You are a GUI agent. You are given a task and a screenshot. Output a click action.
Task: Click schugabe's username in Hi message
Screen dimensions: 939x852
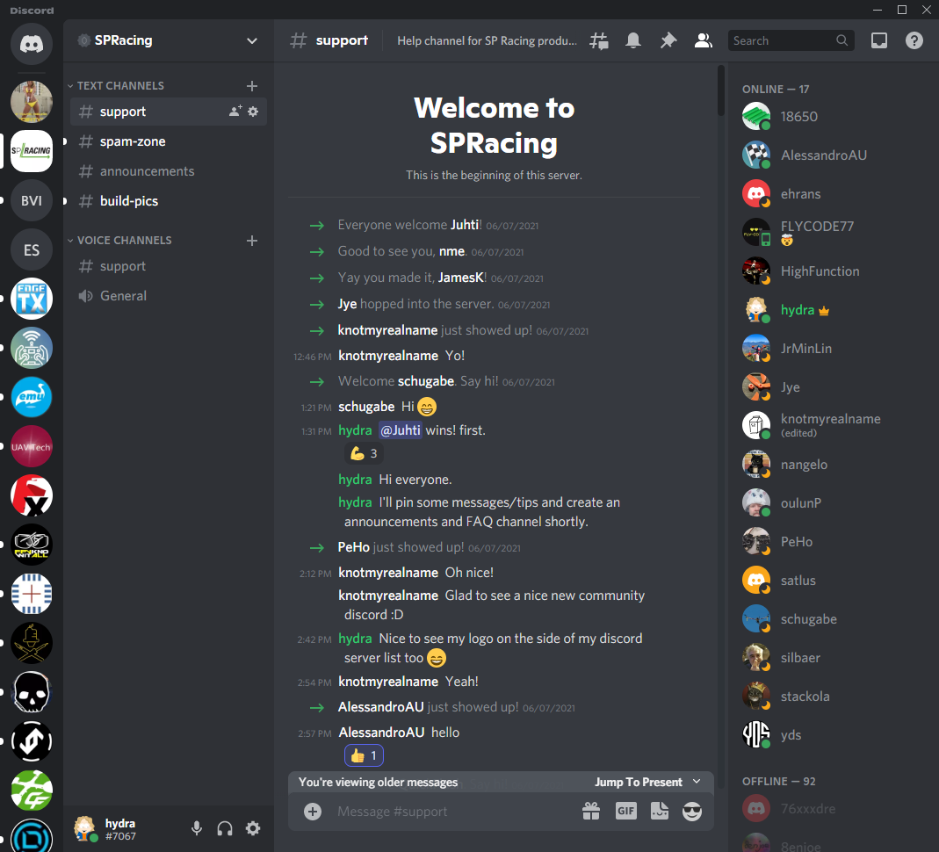coord(366,407)
